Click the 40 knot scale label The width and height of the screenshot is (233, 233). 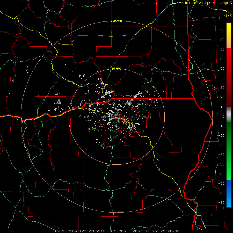[x=222, y=78]
